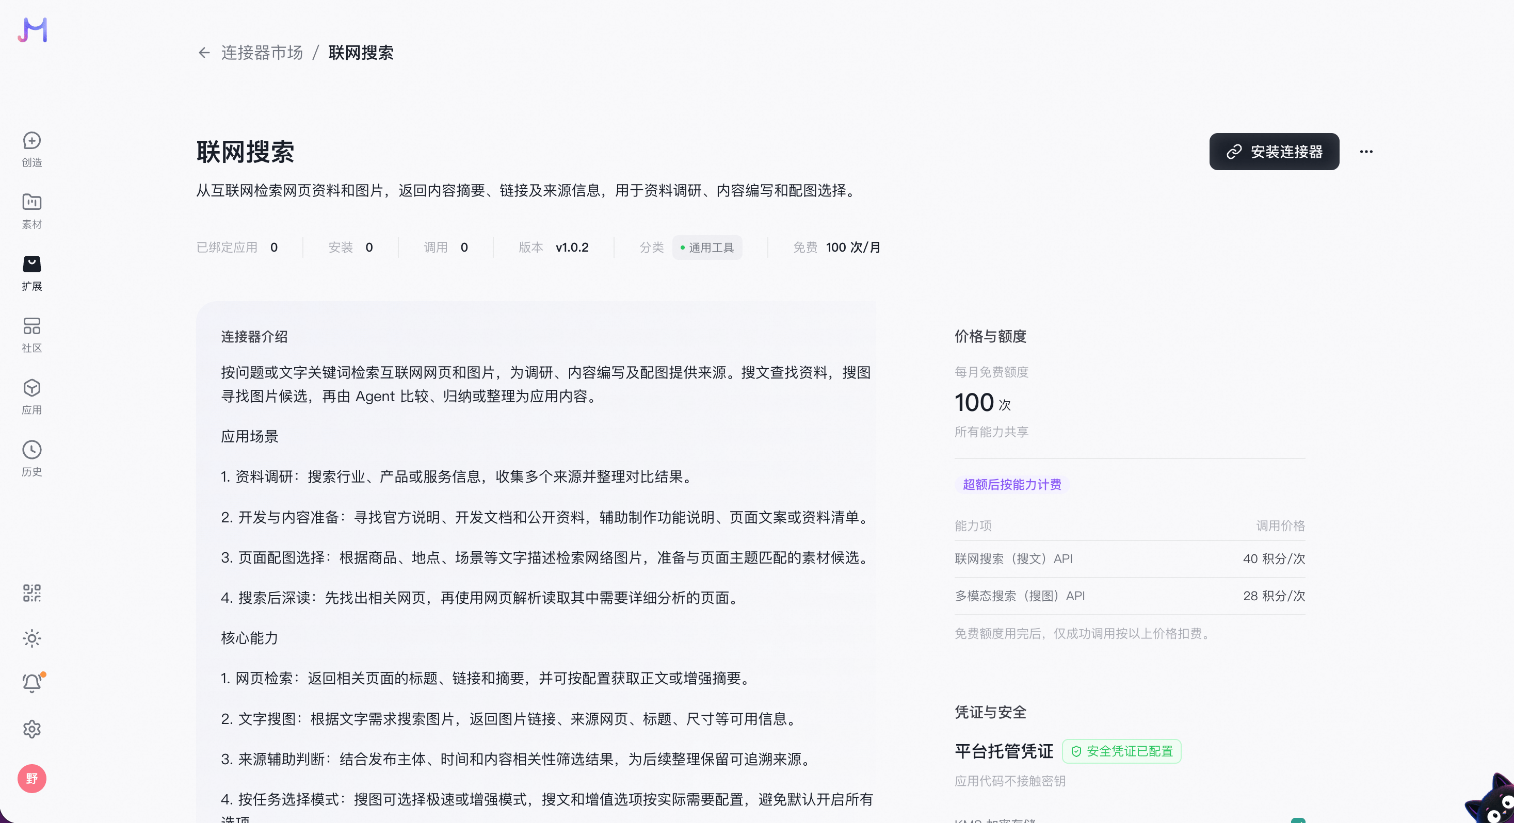The image size is (1514, 823).
Task: Open settings gear in sidebar
Action: tap(32, 729)
